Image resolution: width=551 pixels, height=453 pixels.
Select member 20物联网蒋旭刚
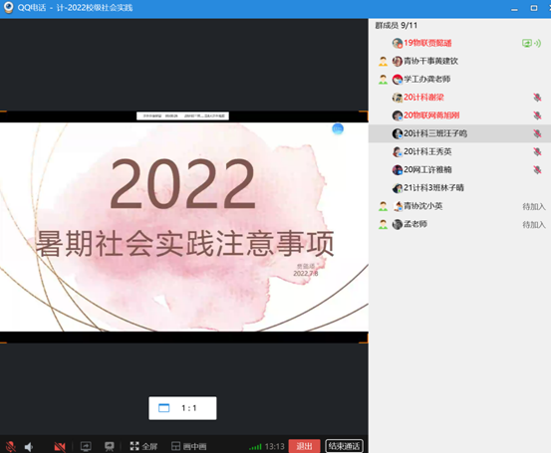tap(459, 115)
